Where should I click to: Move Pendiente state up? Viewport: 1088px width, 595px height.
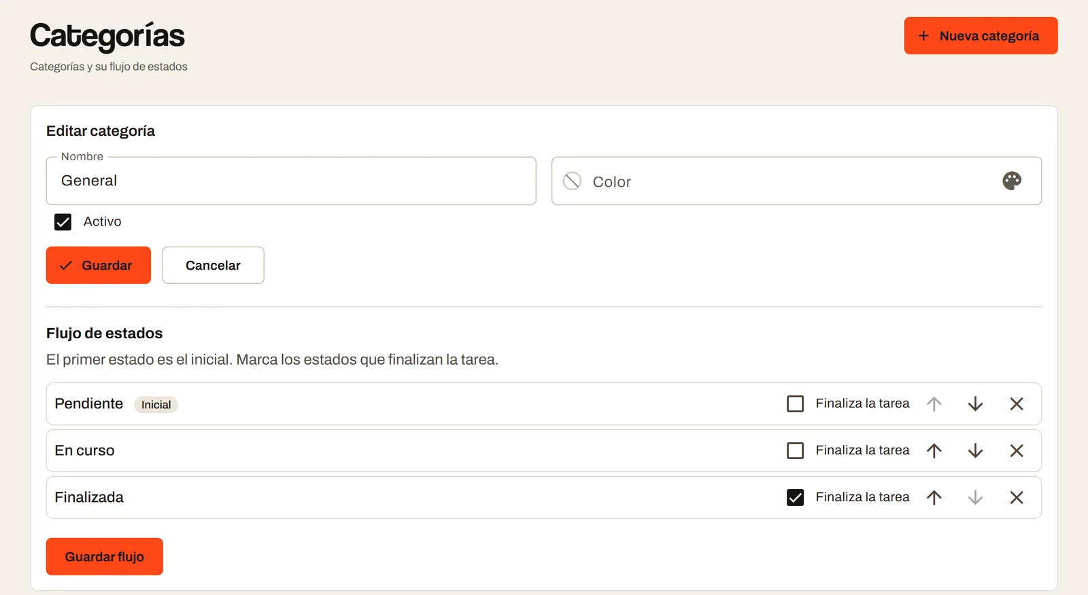[934, 404]
